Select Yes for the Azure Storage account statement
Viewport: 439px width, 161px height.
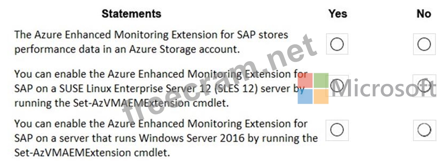pyautogui.click(x=337, y=44)
